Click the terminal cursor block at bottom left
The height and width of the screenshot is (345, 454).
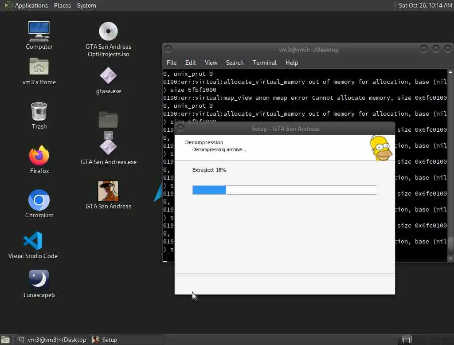165,257
